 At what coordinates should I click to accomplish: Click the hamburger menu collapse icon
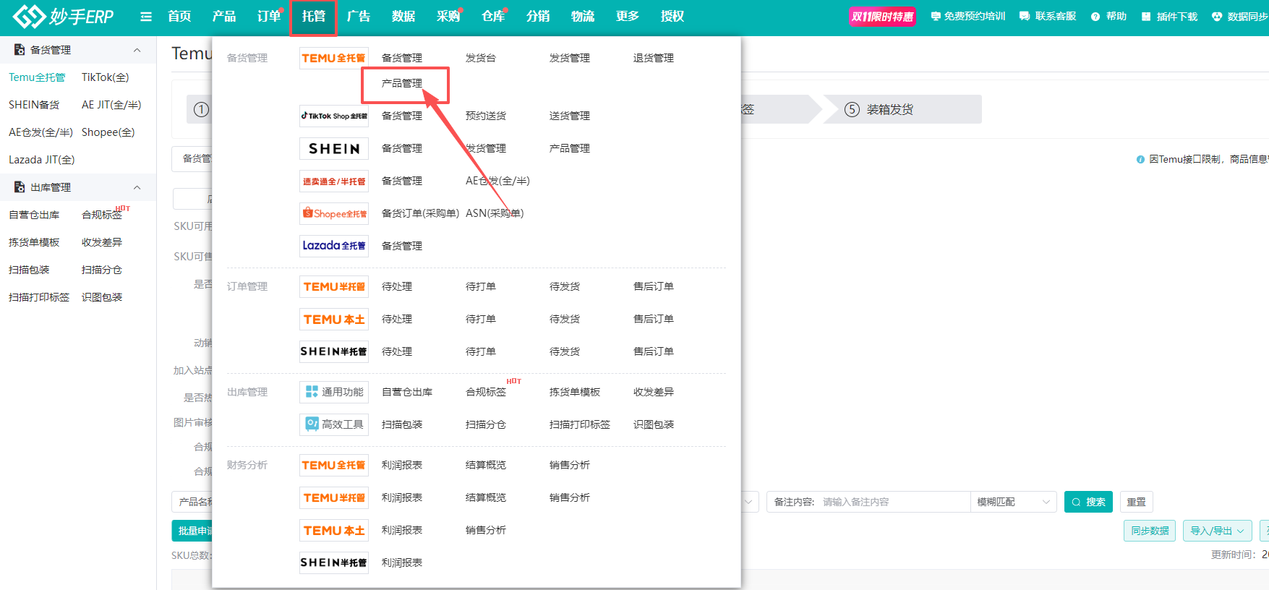click(146, 17)
